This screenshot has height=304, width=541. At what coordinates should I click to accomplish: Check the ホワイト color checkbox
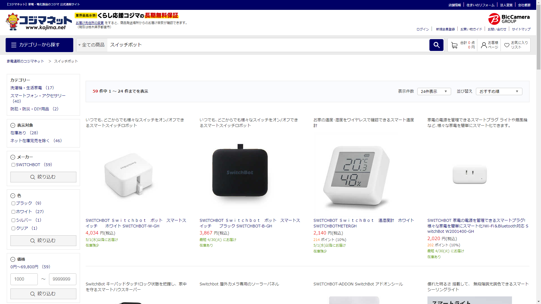pyautogui.click(x=13, y=212)
